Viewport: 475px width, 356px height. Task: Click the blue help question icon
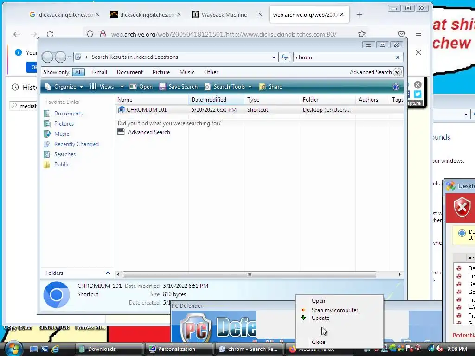pos(396,87)
